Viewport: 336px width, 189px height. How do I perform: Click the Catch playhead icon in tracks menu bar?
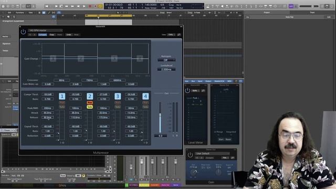[59, 13]
